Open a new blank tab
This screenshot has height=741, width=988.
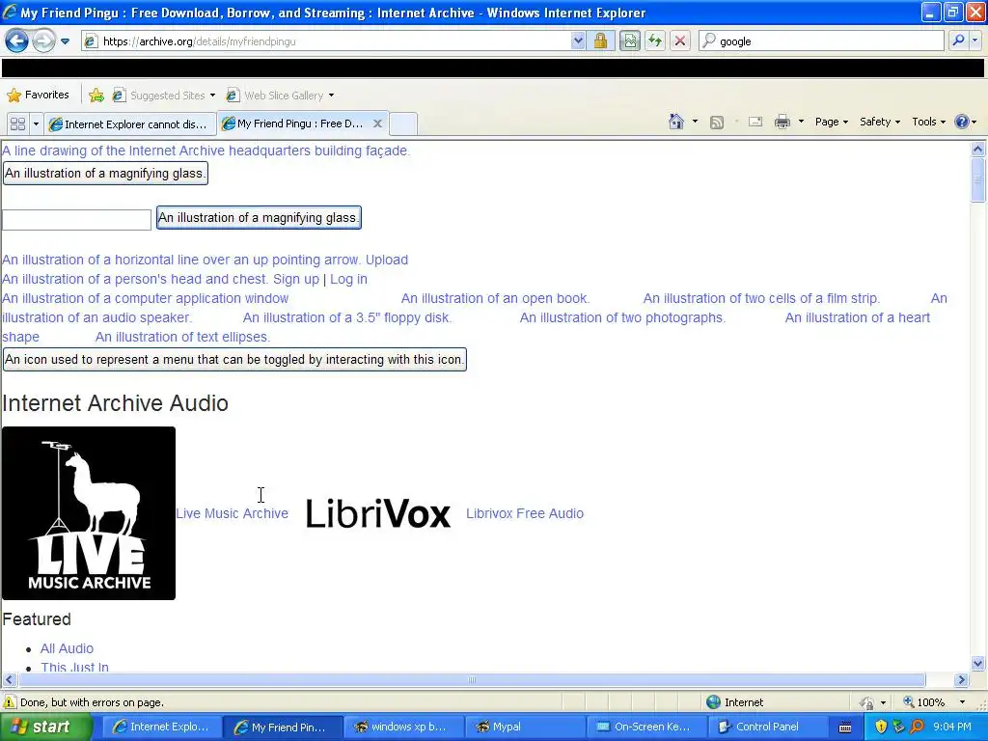[x=403, y=123]
